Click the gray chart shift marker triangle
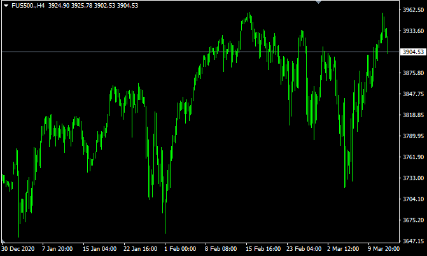Image resolution: width=427 pixels, height=256 pixels. pyautogui.click(x=318, y=2)
